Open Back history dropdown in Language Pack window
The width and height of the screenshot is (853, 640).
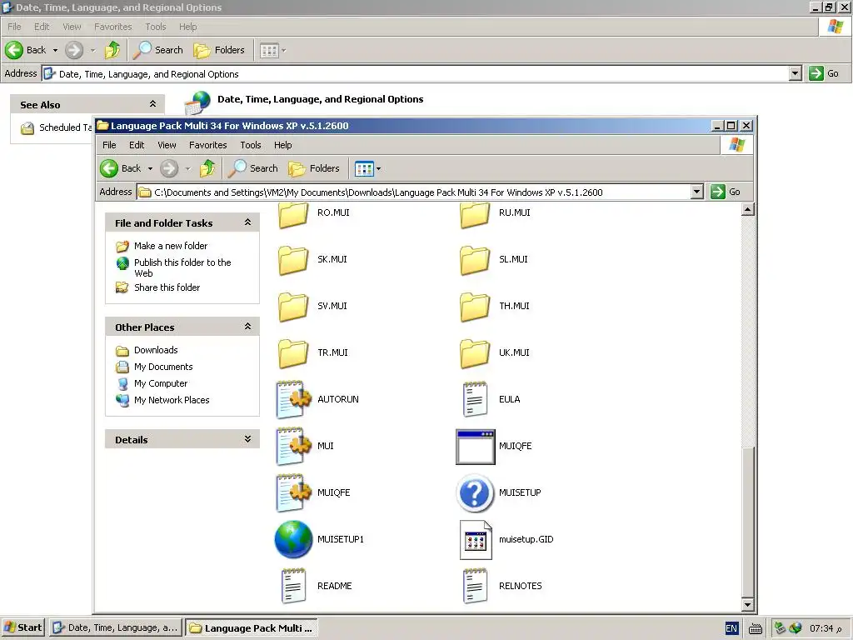click(x=150, y=168)
